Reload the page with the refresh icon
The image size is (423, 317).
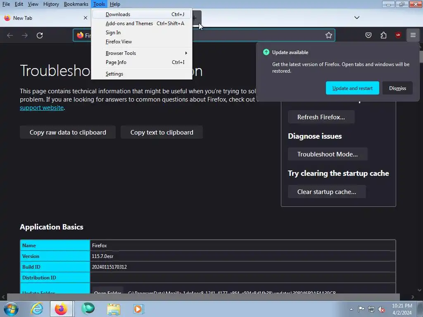(x=40, y=35)
